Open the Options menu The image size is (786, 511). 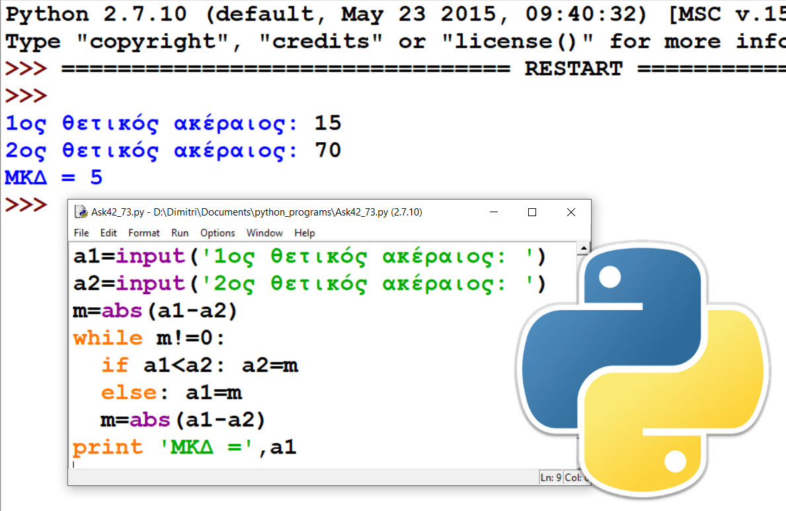(x=217, y=233)
